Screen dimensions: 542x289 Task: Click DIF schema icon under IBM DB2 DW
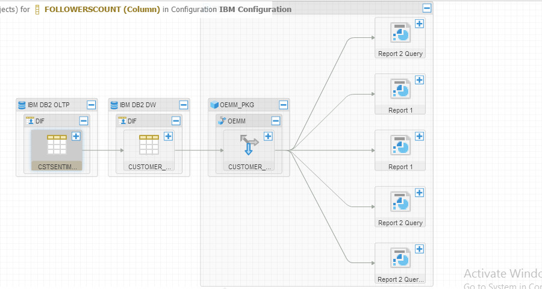(122, 120)
